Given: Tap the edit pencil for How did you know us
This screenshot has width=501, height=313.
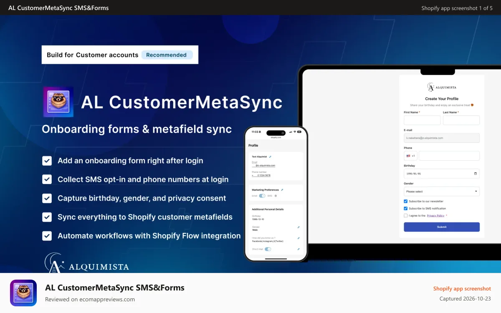Looking at the screenshot, I should click(x=298, y=238).
